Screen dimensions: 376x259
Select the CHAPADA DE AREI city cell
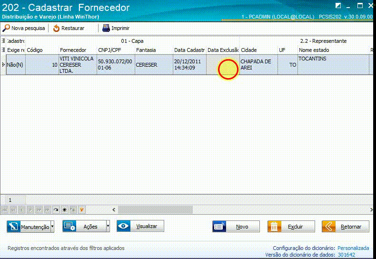pos(258,65)
